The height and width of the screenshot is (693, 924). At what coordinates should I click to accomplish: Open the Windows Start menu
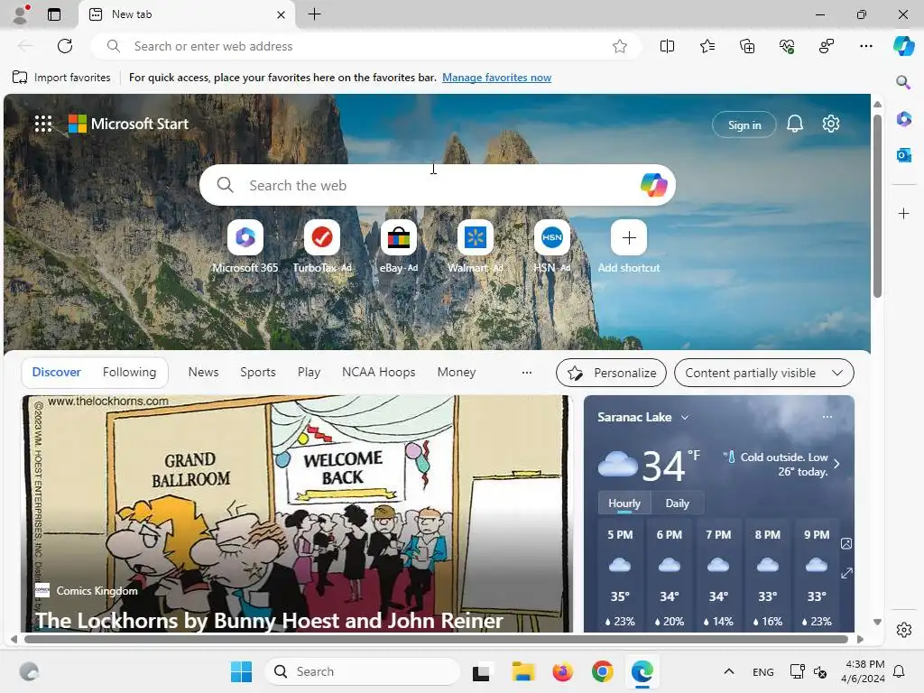pos(241,671)
